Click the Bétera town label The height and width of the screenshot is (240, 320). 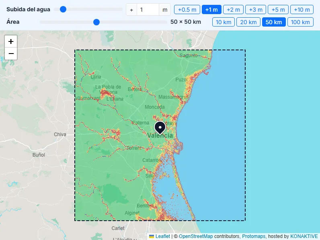pos(135,89)
